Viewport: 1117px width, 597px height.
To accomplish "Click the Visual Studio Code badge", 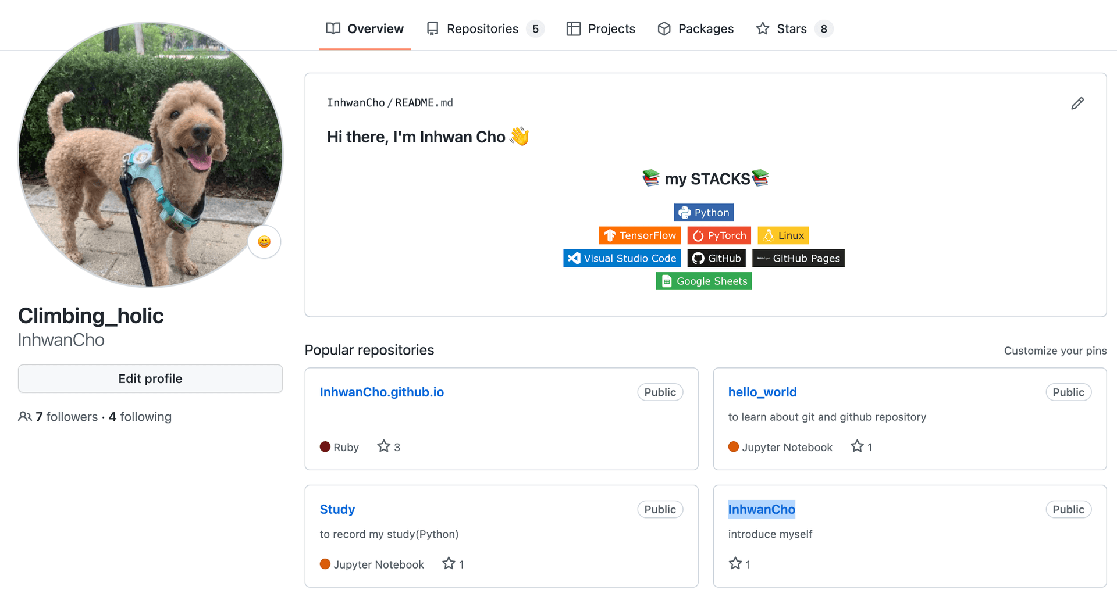I will [x=621, y=258].
